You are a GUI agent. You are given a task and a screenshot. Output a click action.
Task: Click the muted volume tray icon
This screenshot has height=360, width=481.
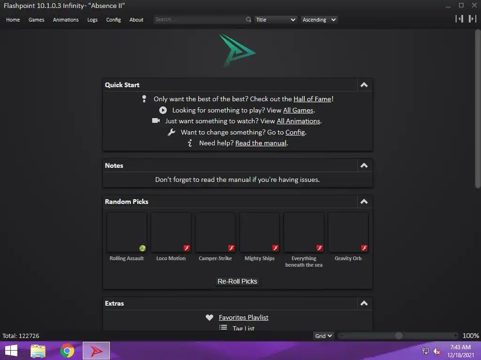click(436, 351)
